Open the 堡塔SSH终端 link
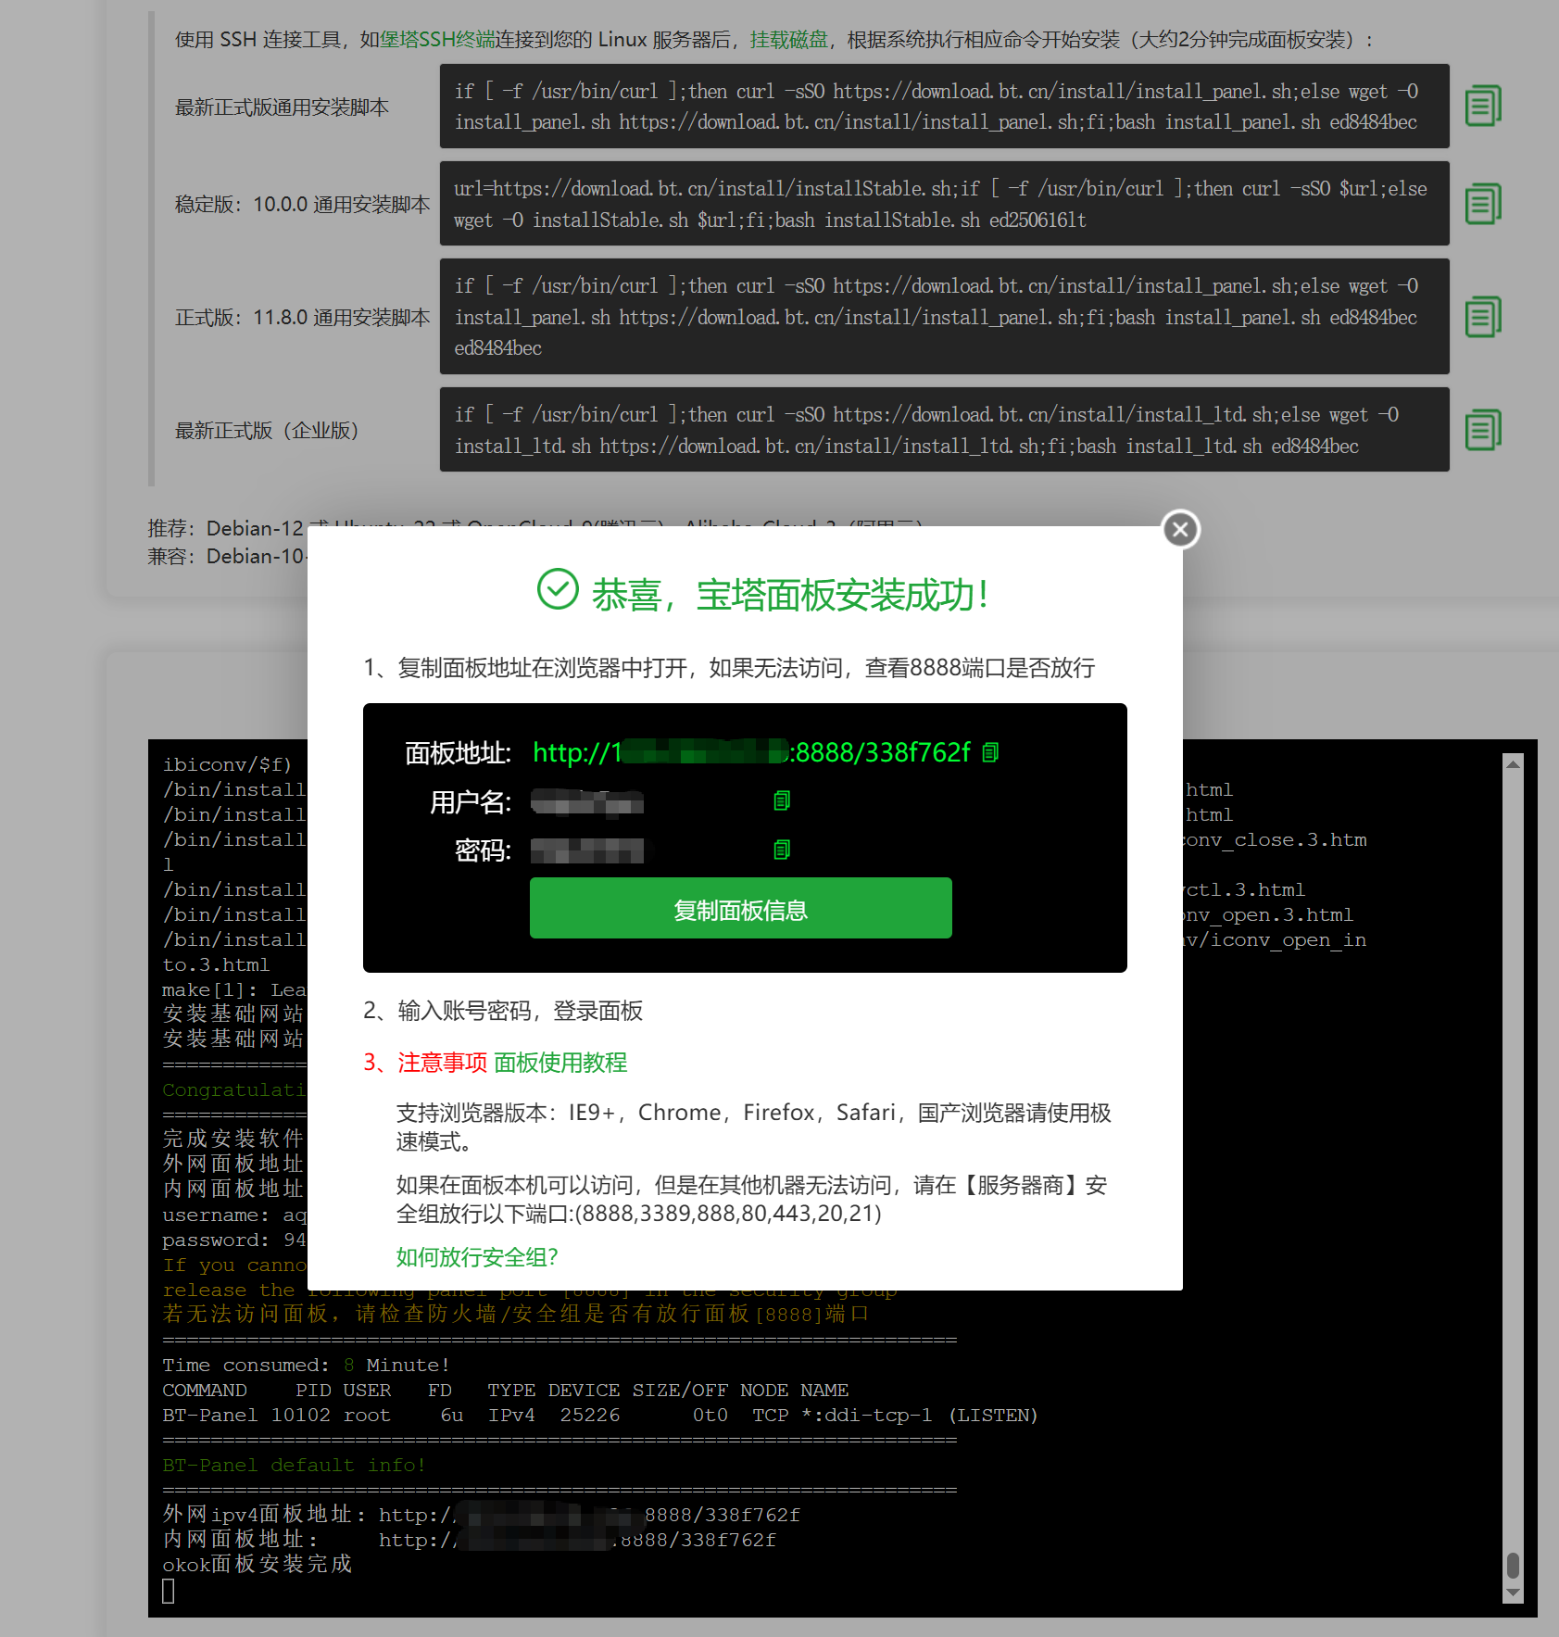 pos(437,39)
